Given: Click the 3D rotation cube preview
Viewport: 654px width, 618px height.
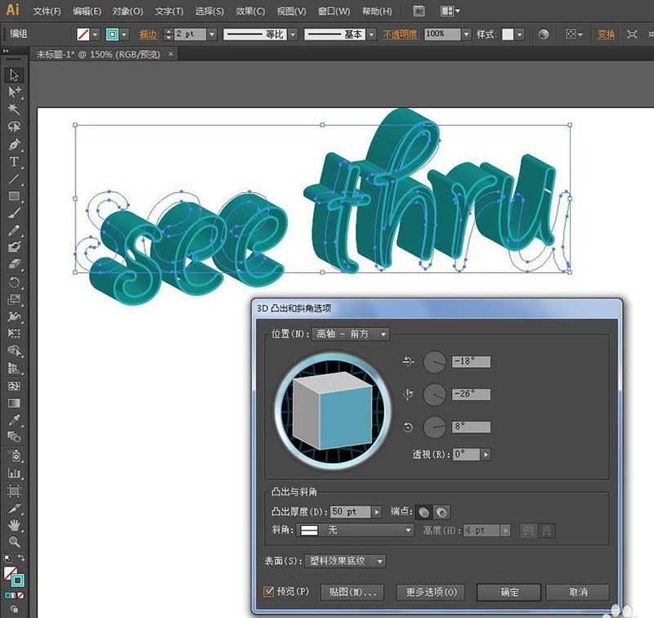Looking at the screenshot, I should [x=333, y=411].
